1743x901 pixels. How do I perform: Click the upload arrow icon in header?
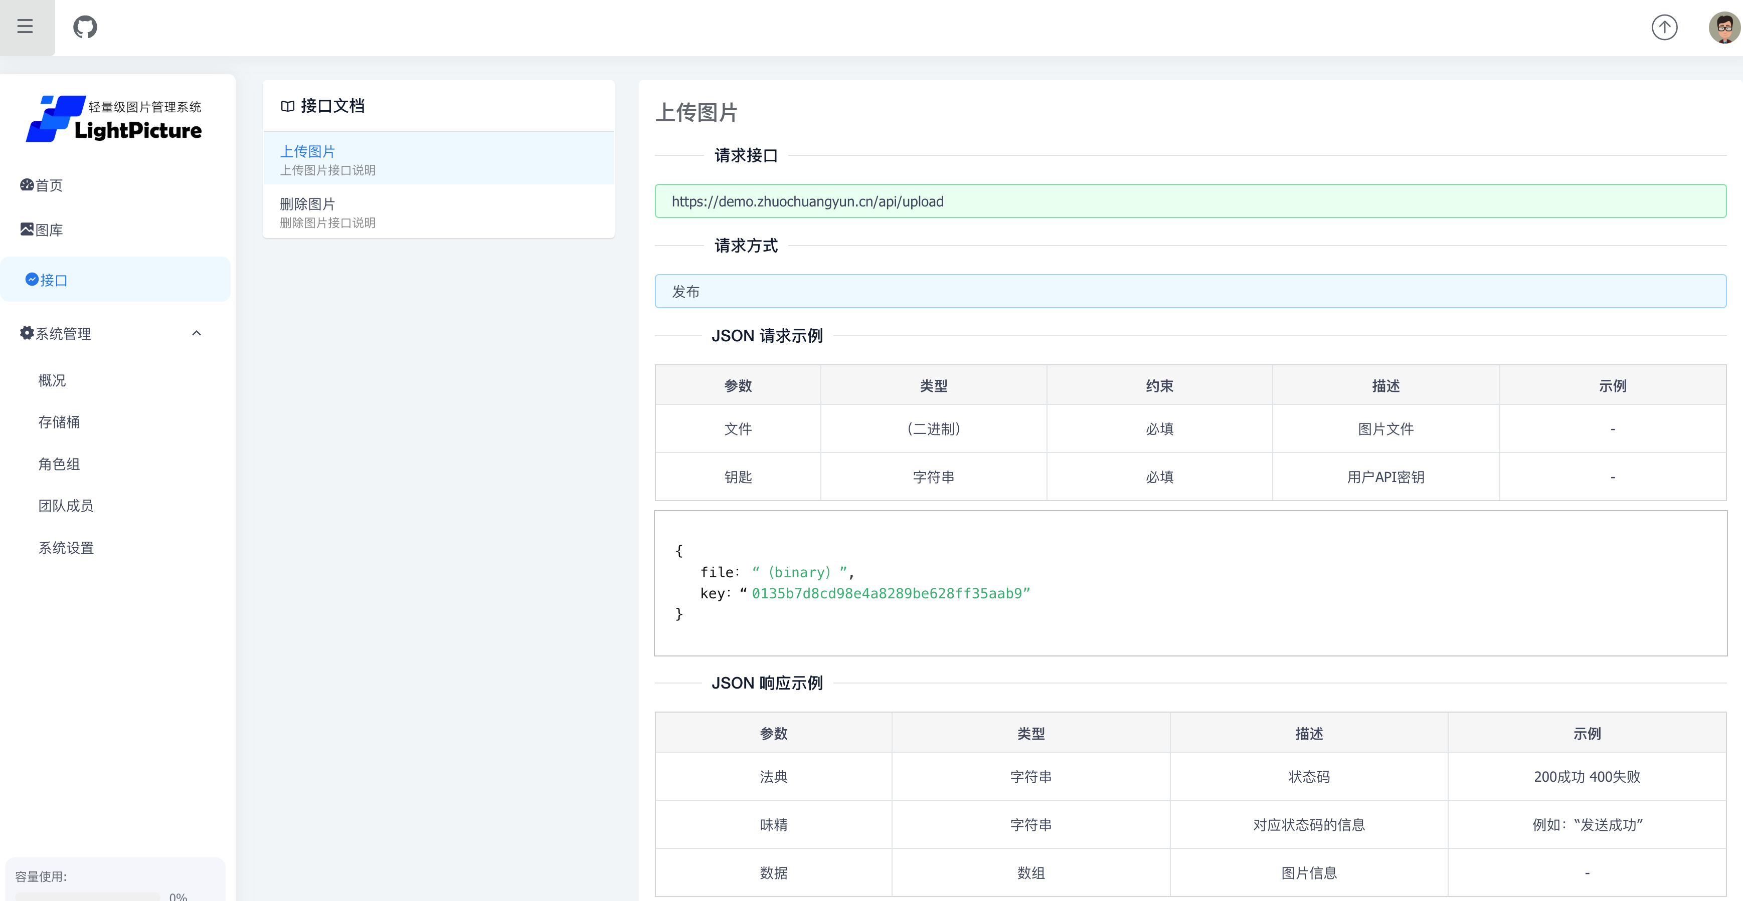1664,27
